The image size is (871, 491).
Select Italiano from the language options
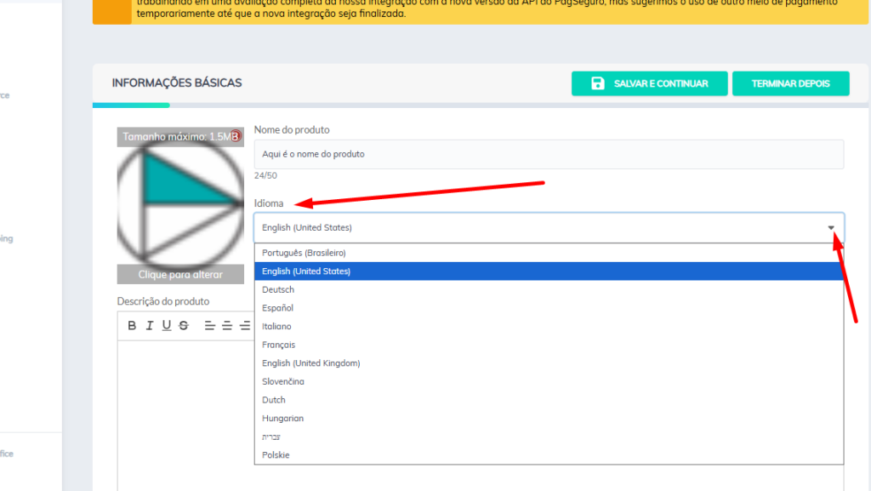[x=276, y=327]
